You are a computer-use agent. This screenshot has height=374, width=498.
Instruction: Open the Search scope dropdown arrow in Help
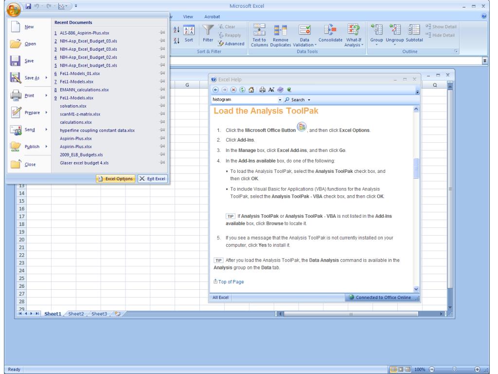pyautogui.click(x=309, y=100)
